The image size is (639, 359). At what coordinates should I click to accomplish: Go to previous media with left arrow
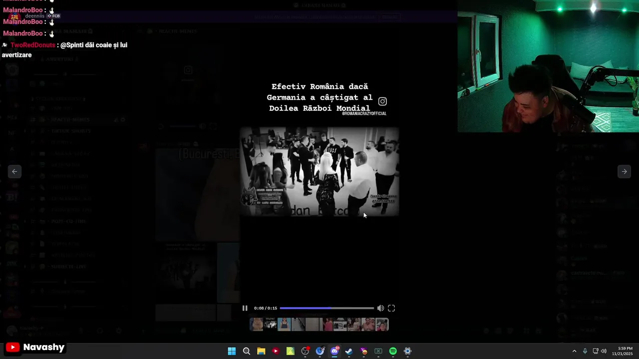pos(14,172)
